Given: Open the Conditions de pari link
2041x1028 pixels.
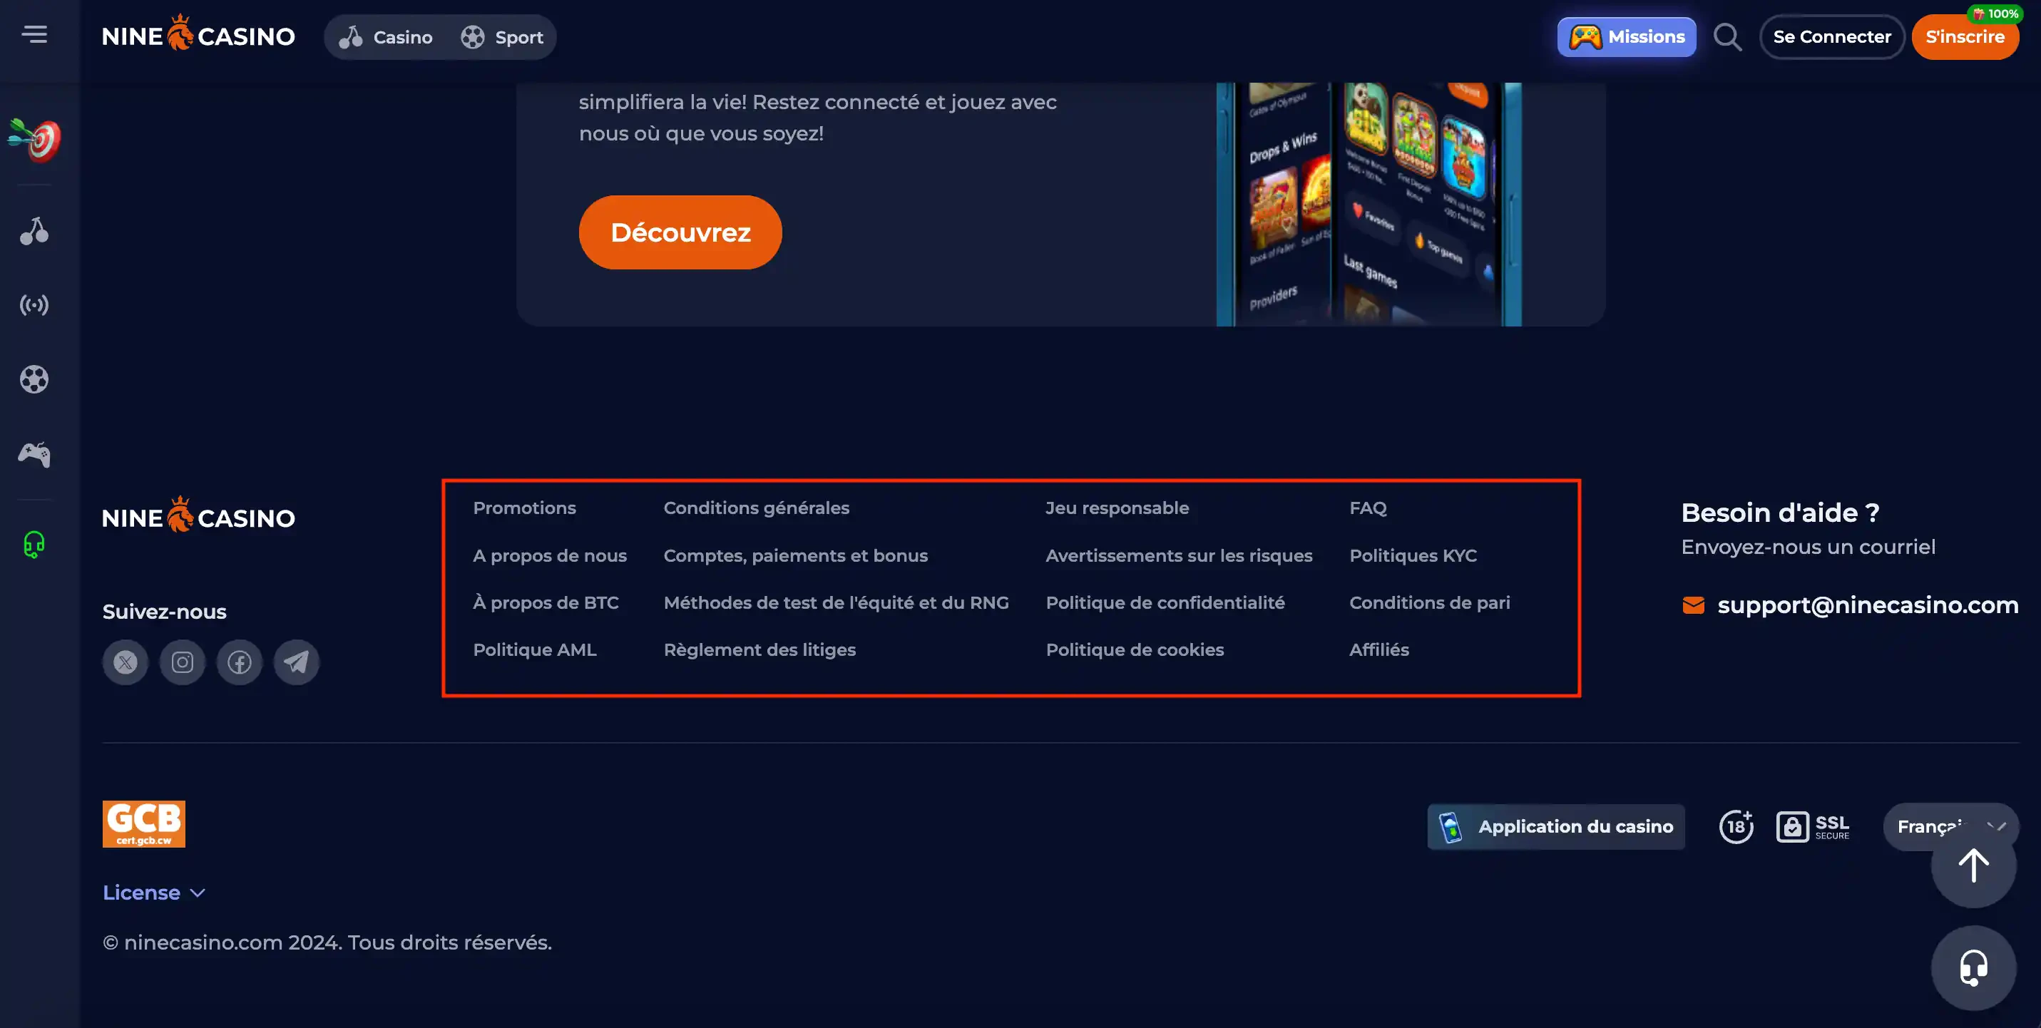Looking at the screenshot, I should point(1430,602).
